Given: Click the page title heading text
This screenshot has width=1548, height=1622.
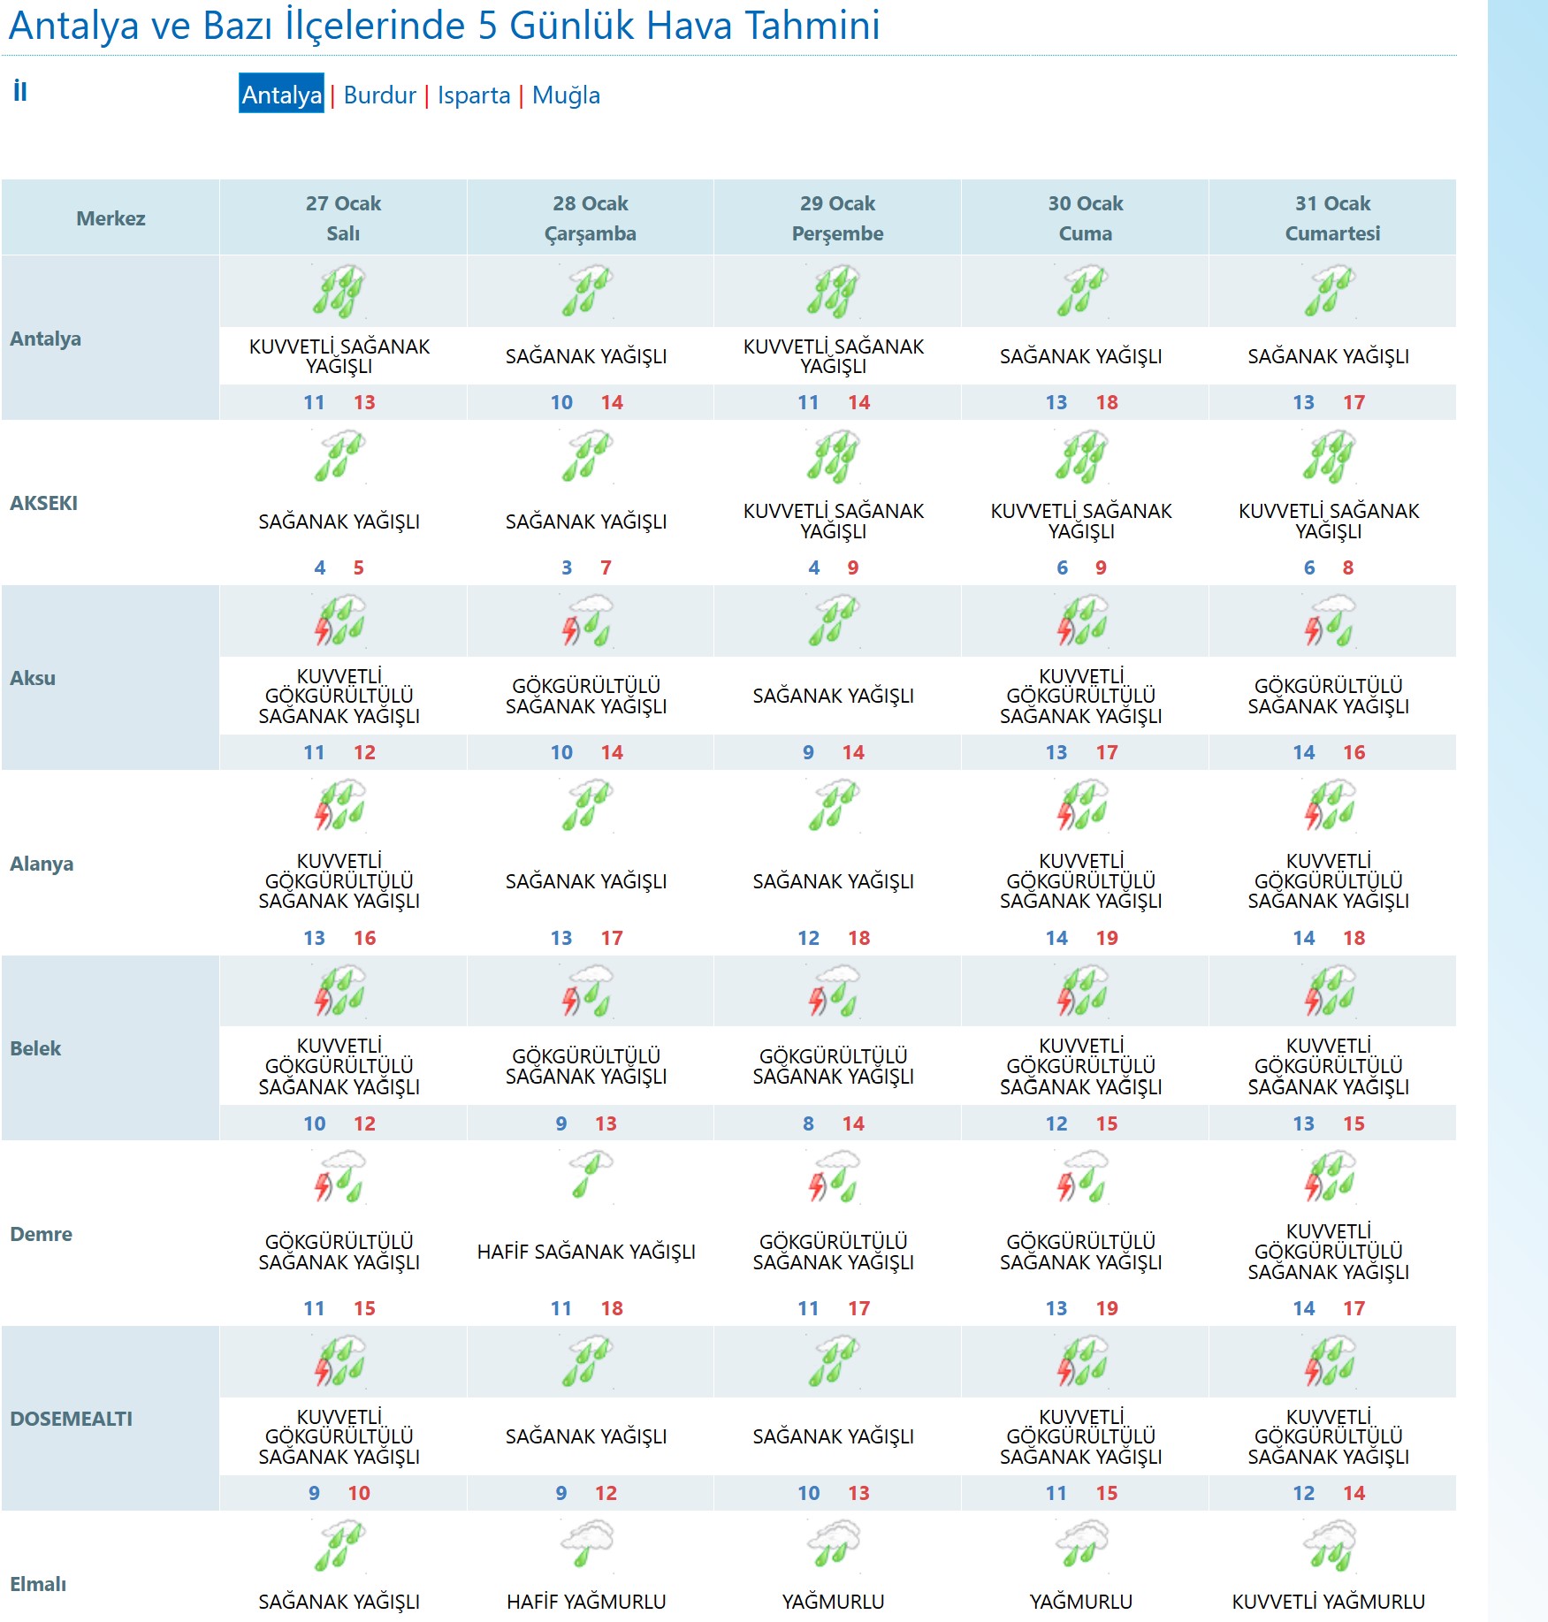Looking at the screenshot, I should (444, 26).
